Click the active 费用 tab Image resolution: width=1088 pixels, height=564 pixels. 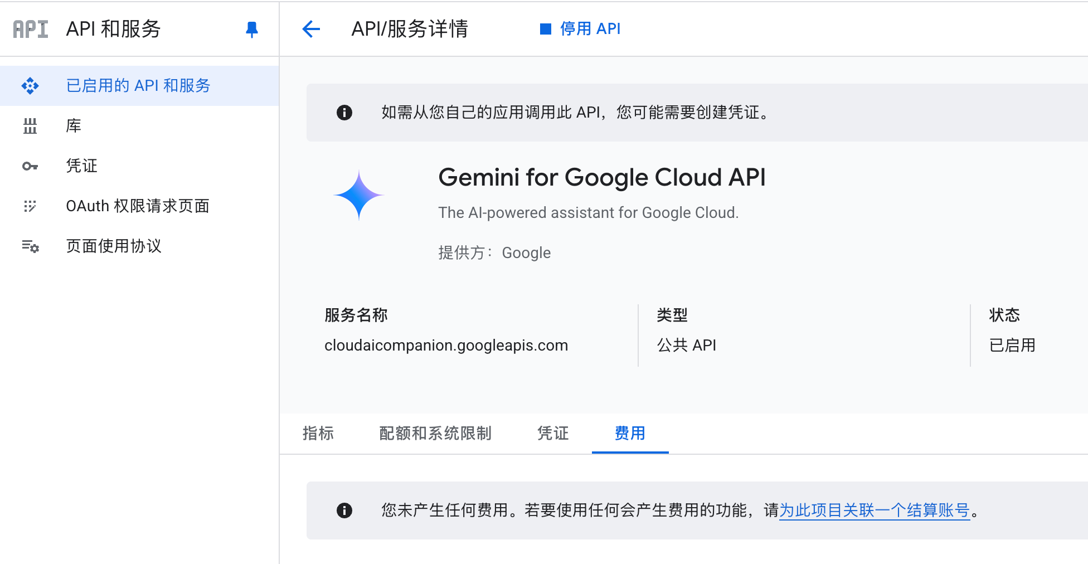tap(630, 434)
